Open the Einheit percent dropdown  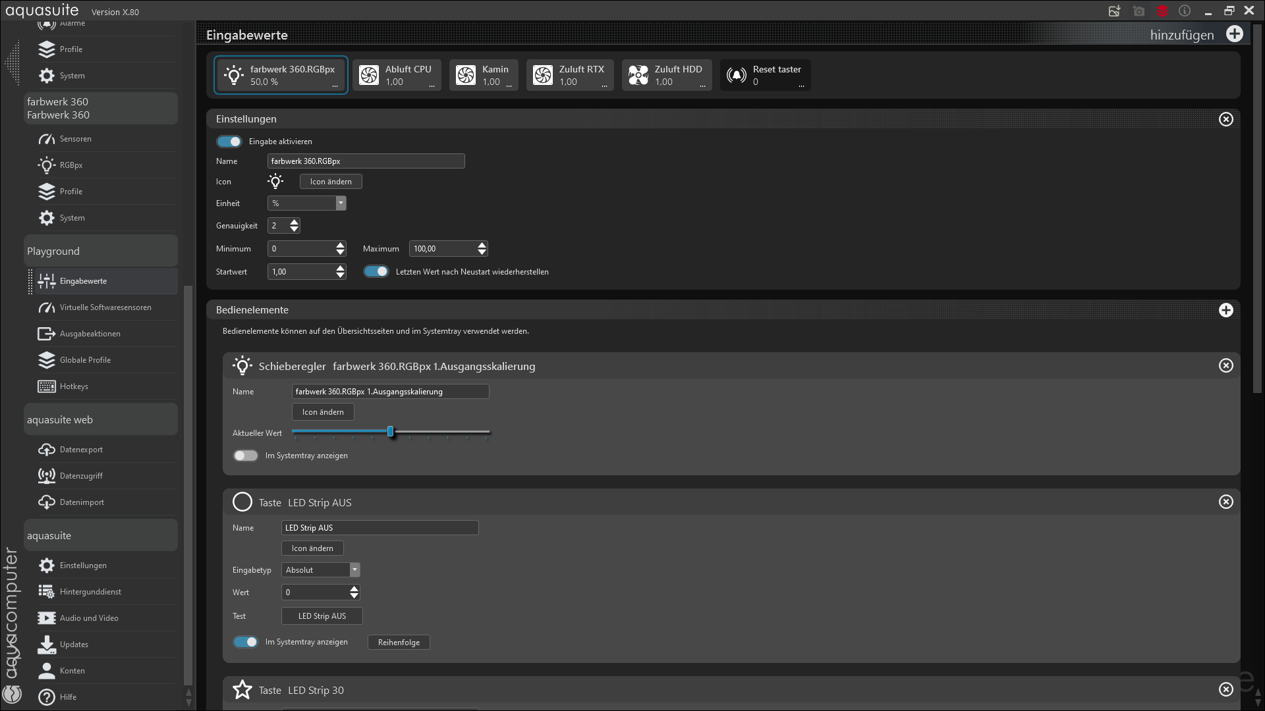pyautogui.click(x=341, y=203)
